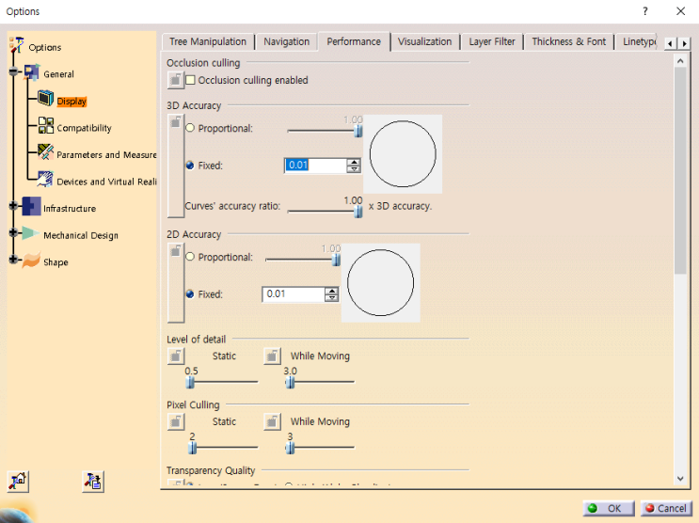Screen dimensions: 699x523
Task: Click Pixel Culling Static slider handle
Action: pyautogui.click(x=193, y=448)
